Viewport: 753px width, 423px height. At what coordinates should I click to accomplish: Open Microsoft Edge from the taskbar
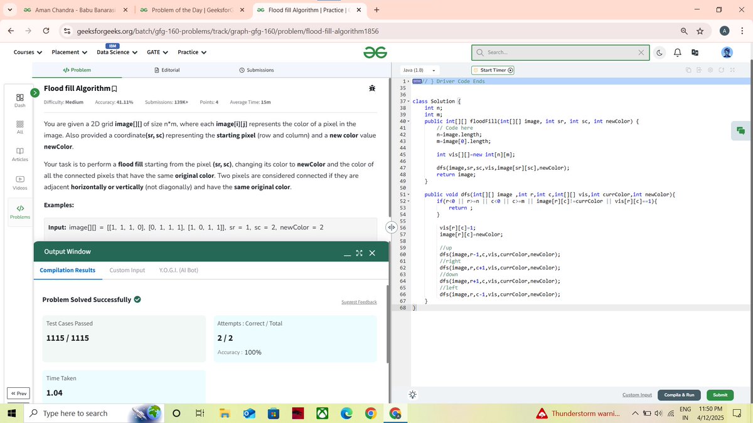coord(346,413)
